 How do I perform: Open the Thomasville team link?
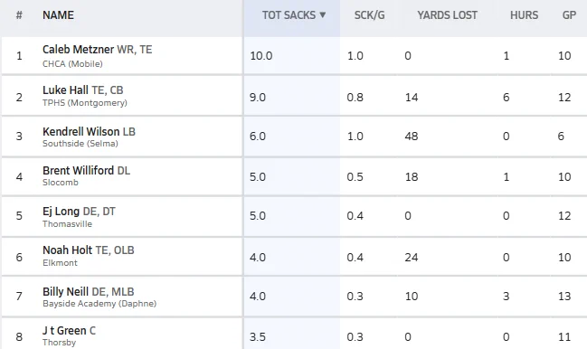click(67, 223)
